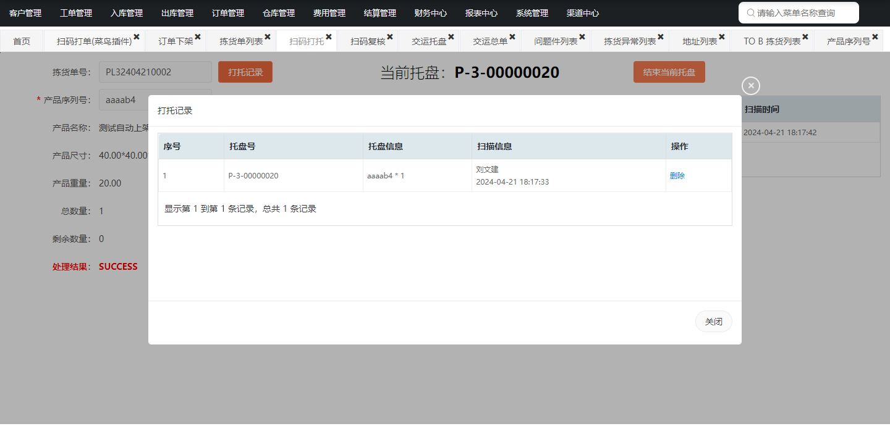Switch to the 地址列表 tab
The image size is (890, 434).
[700, 41]
